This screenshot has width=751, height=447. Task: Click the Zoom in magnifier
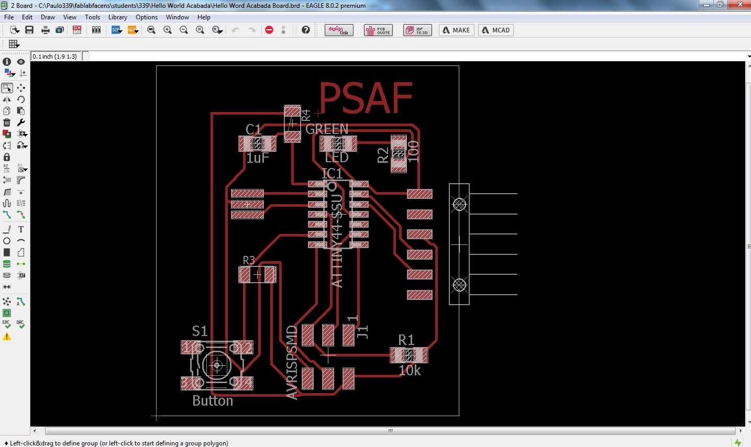168,30
